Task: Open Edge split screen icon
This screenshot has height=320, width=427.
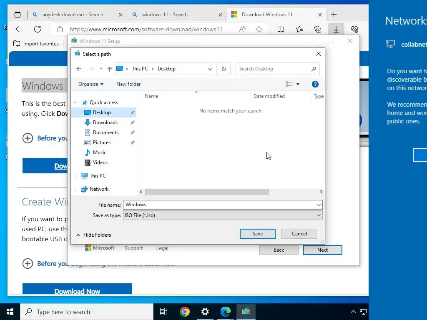Action: 281,29
